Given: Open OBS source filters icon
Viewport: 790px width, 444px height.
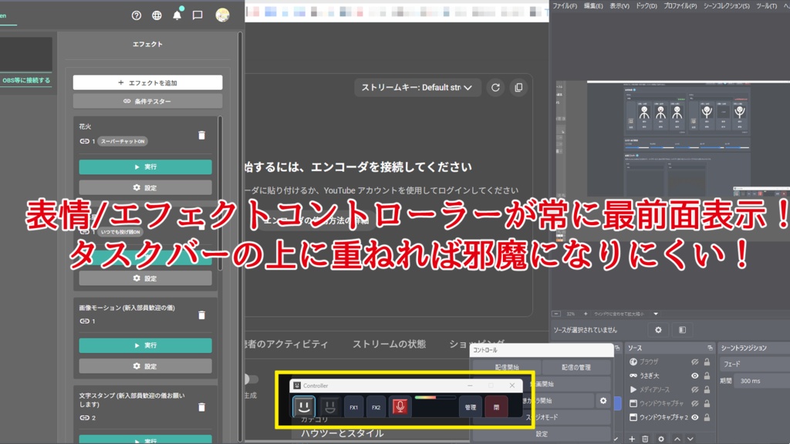Looking at the screenshot, I should click(682, 330).
